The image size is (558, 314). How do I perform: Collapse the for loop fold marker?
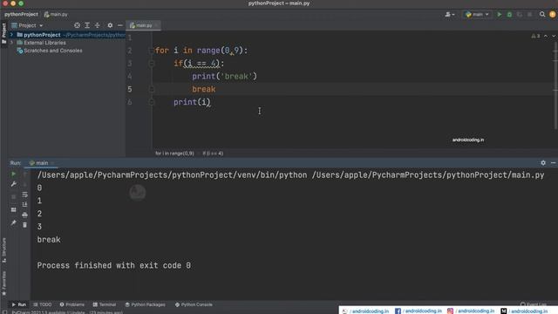click(x=151, y=51)
